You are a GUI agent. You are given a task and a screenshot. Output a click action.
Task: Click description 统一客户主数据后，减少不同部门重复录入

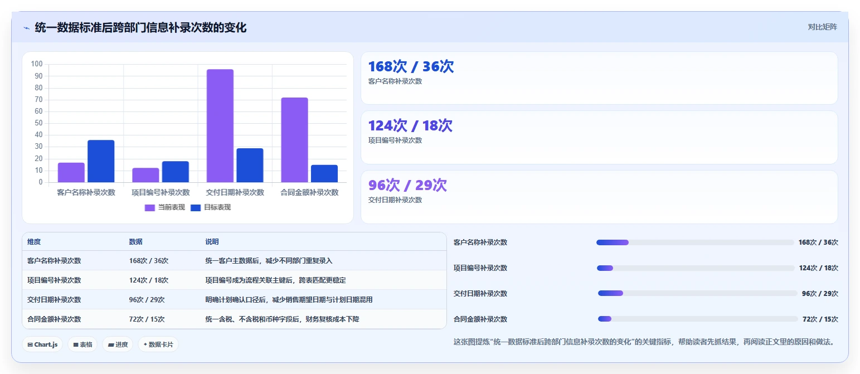pyautogui.click(x=269, y=261)
